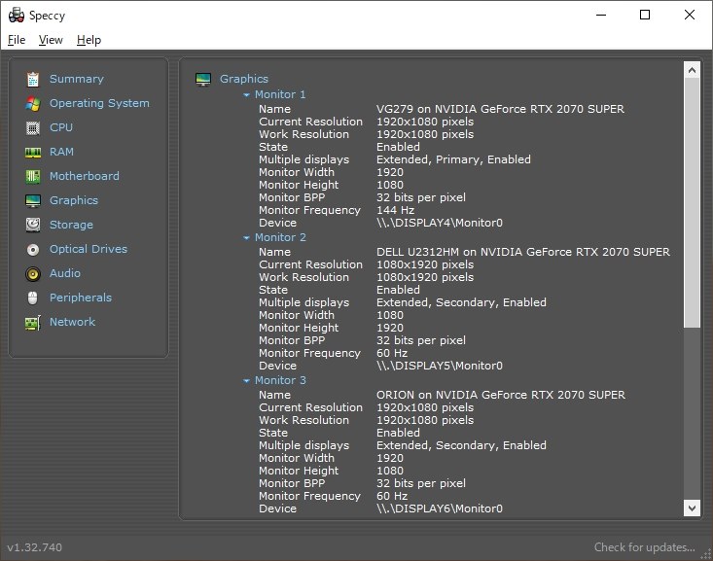Click the Motherboard icon in sidebar
The image size is (713, 561).
(33, 176)
